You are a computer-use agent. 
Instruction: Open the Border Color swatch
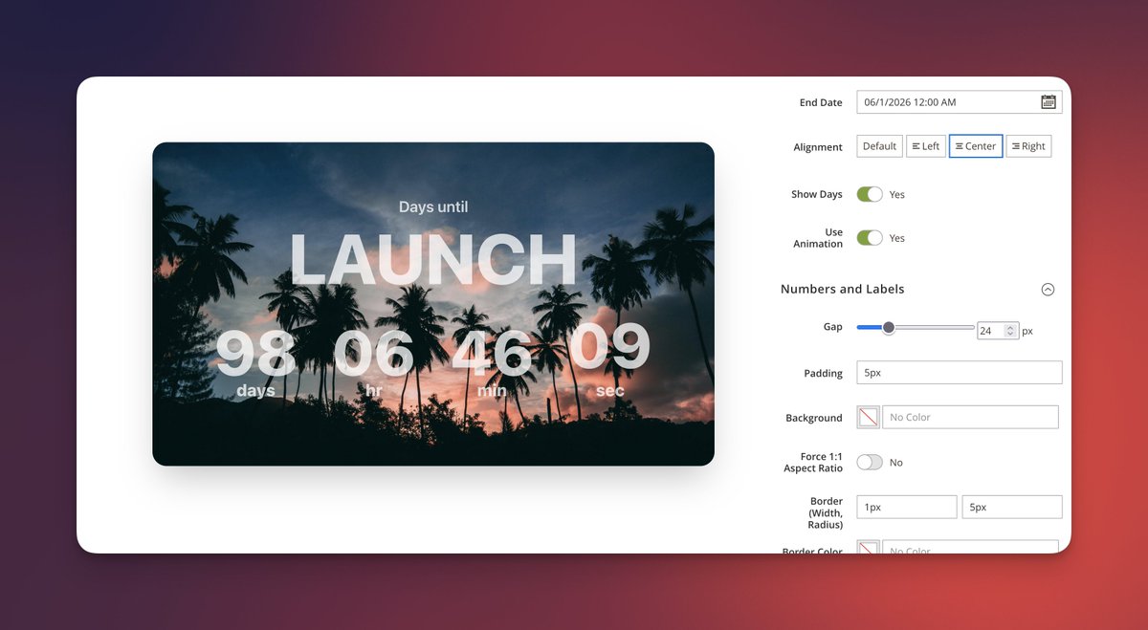coord(869,548)
